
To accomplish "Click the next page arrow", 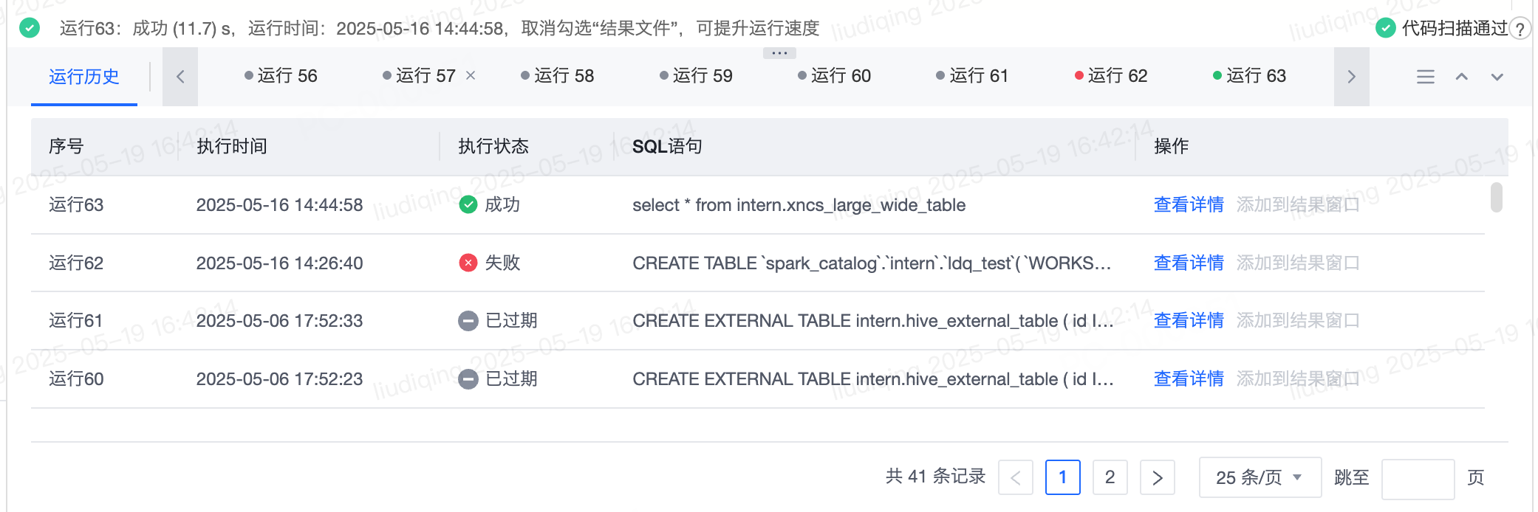I will click(1157, 477).
